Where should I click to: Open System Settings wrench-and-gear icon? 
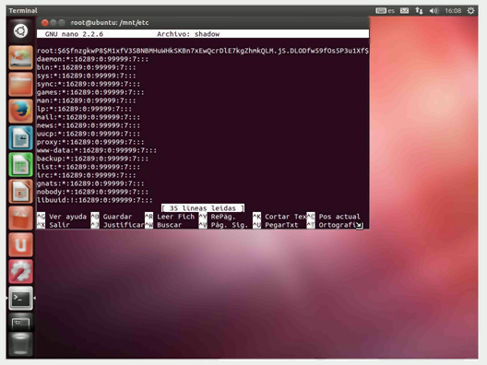coord(20,272)
